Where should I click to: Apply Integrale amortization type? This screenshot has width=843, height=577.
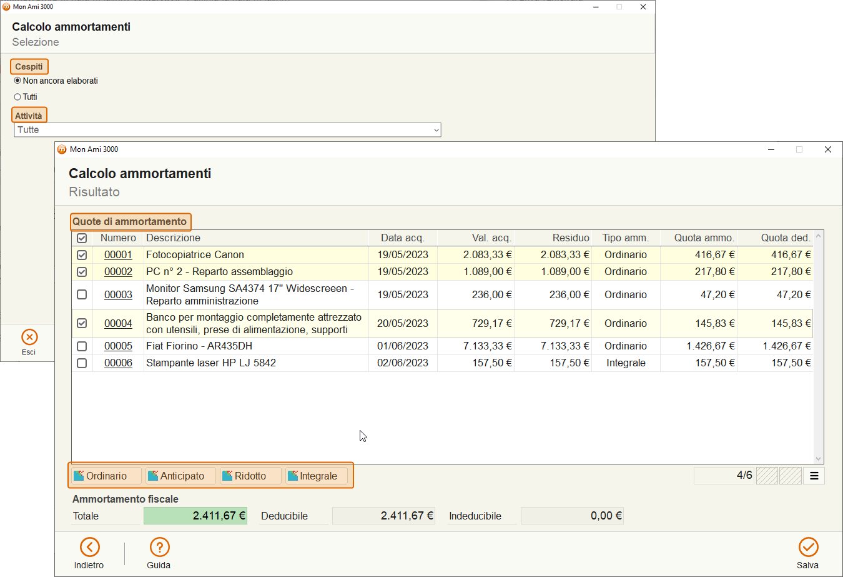[x=317, y=476]
